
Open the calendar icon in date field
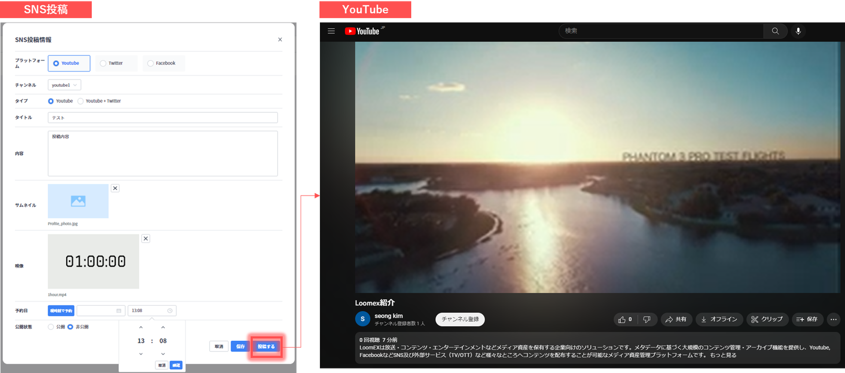(x=119, y=311)
